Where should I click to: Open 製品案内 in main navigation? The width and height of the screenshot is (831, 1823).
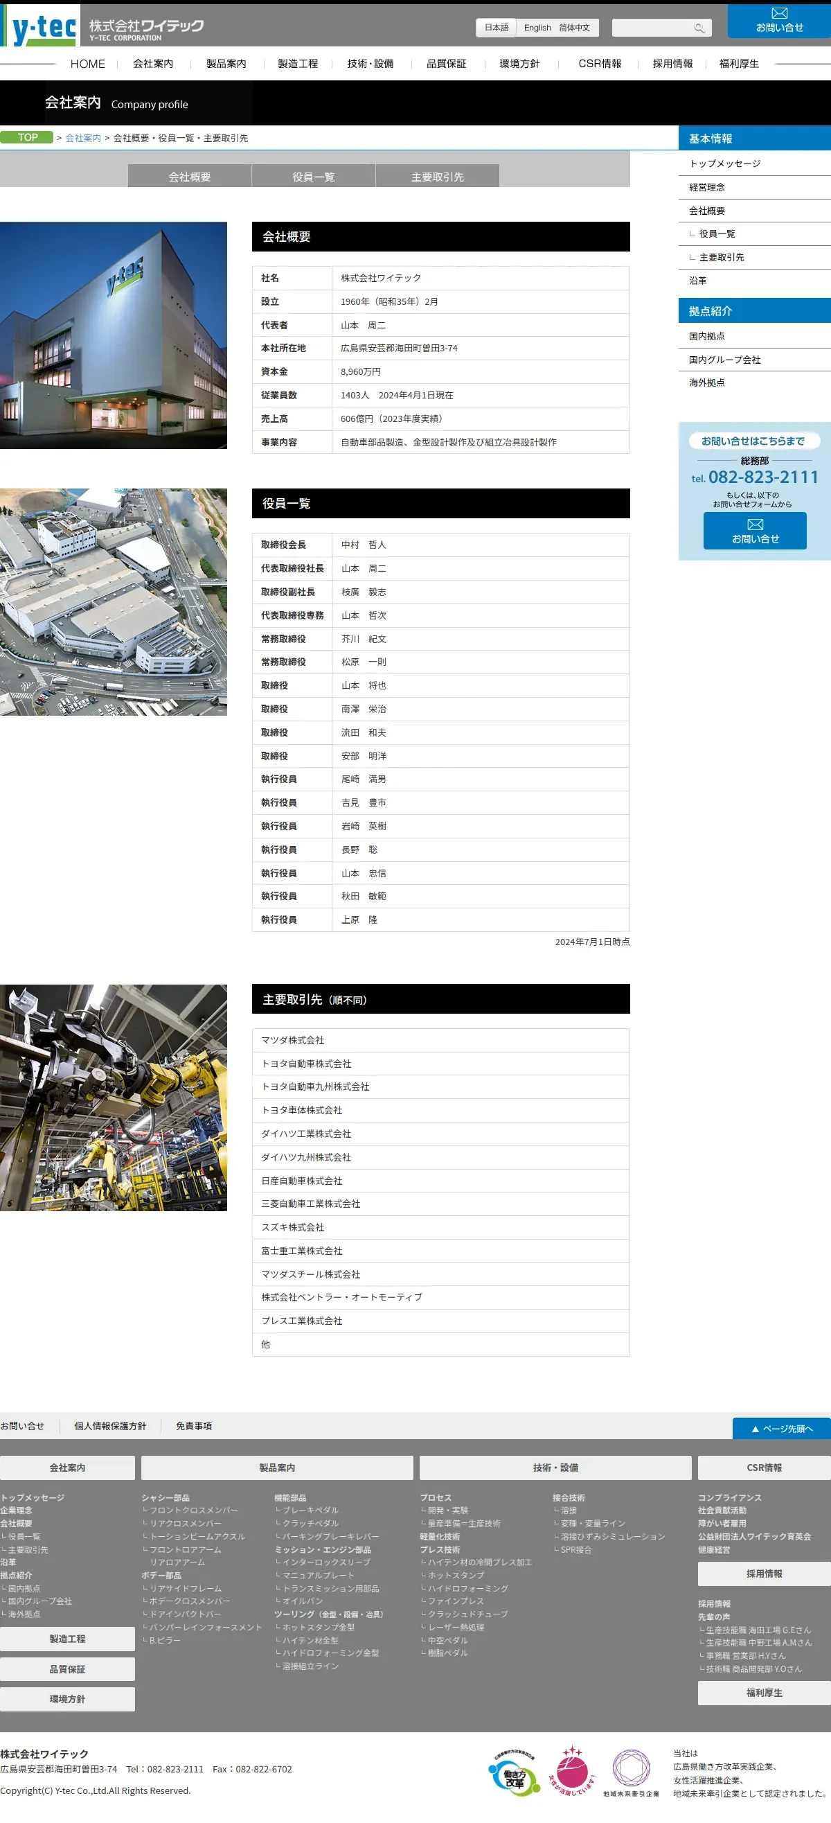[226, 64]
